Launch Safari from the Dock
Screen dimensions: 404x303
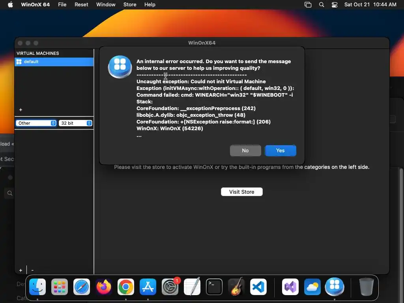[82, 287]
